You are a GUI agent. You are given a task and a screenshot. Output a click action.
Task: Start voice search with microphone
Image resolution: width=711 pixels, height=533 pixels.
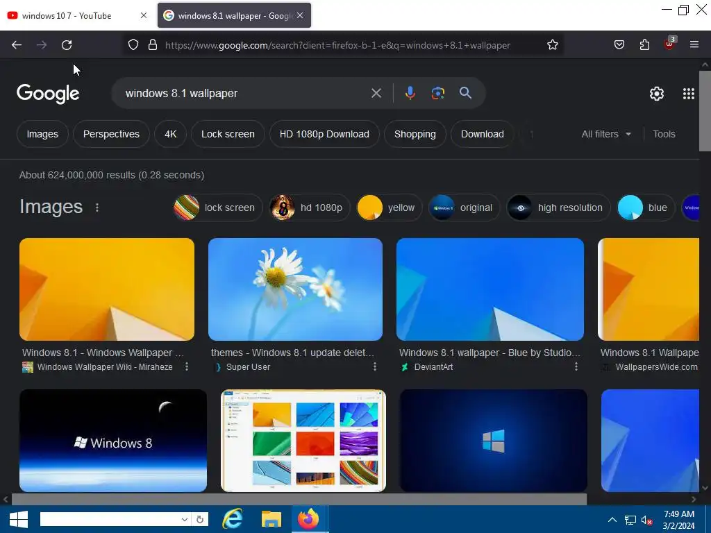[x=410, y=94]
